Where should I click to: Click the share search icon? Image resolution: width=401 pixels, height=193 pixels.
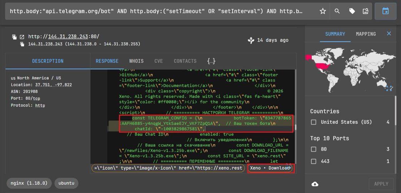(366, 11)
